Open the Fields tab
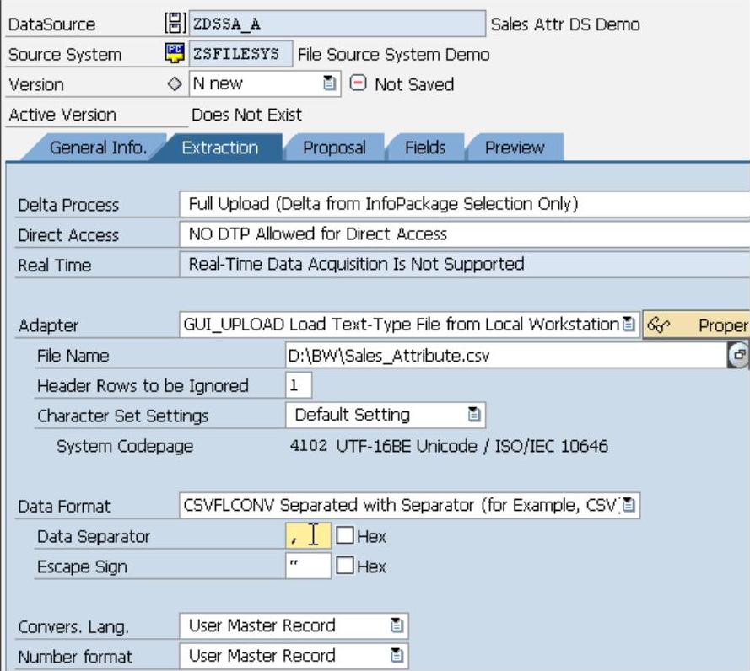This screenshot has width=750, height=671. pos(424,148)
